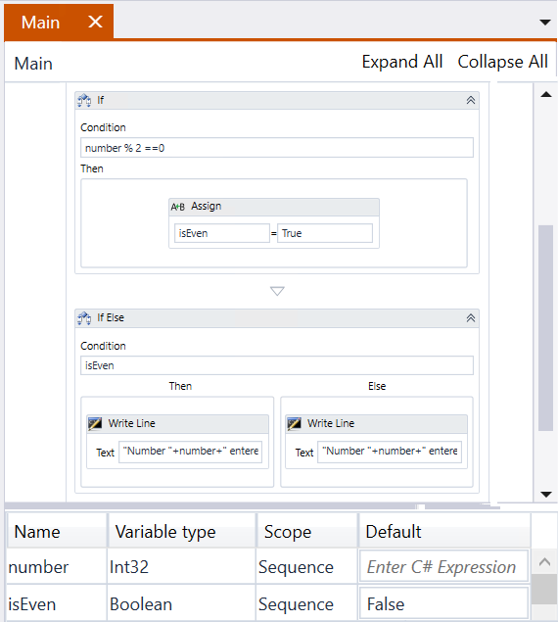Screen dimensions: 558x622
Task: Click the Assign activity A+B icon
Action: 177,207
